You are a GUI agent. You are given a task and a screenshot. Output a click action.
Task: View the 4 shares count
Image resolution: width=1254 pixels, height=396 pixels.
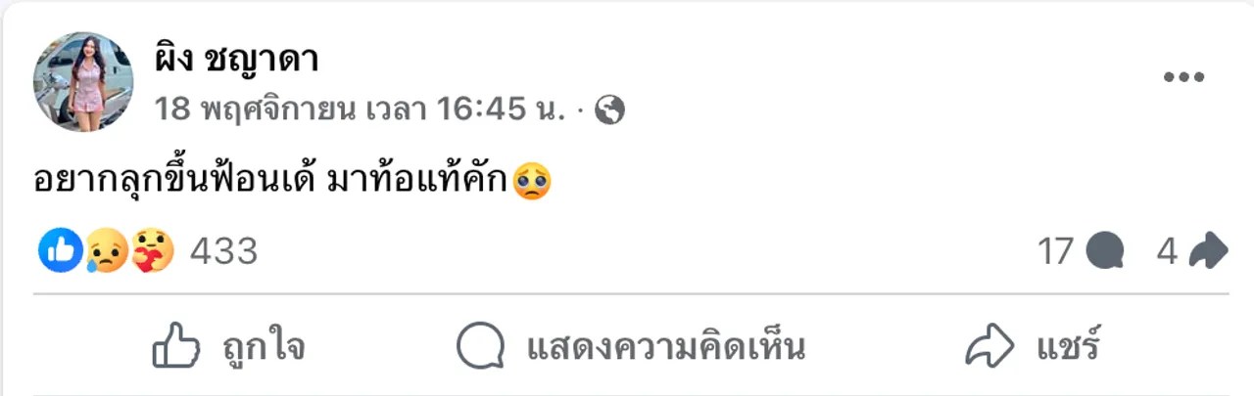click(1167, 252)
